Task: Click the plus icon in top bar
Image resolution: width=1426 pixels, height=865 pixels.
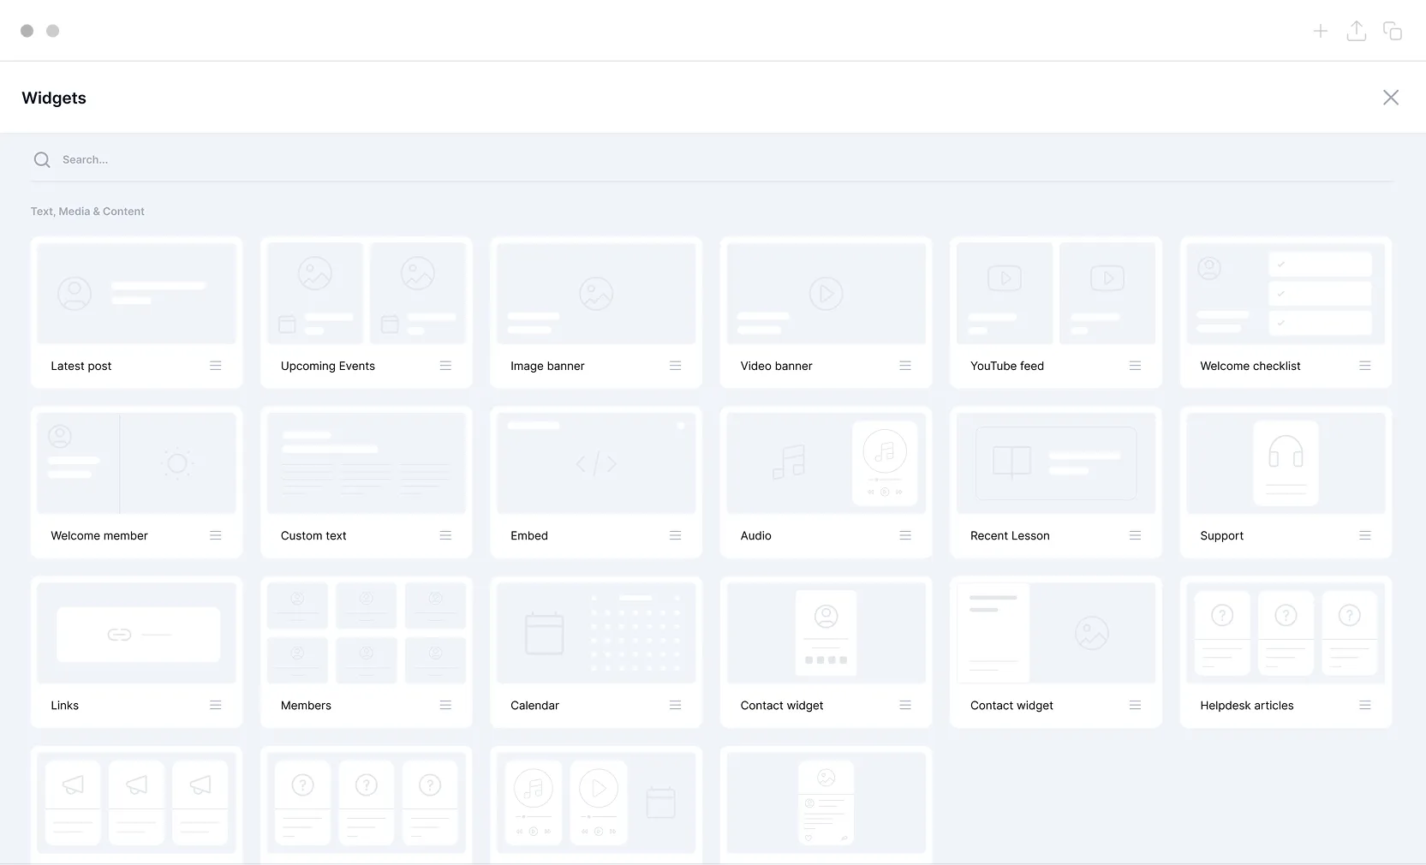Action: tap(1321, 32)
